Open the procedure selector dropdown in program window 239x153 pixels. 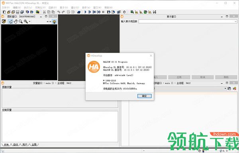point(225,88)
